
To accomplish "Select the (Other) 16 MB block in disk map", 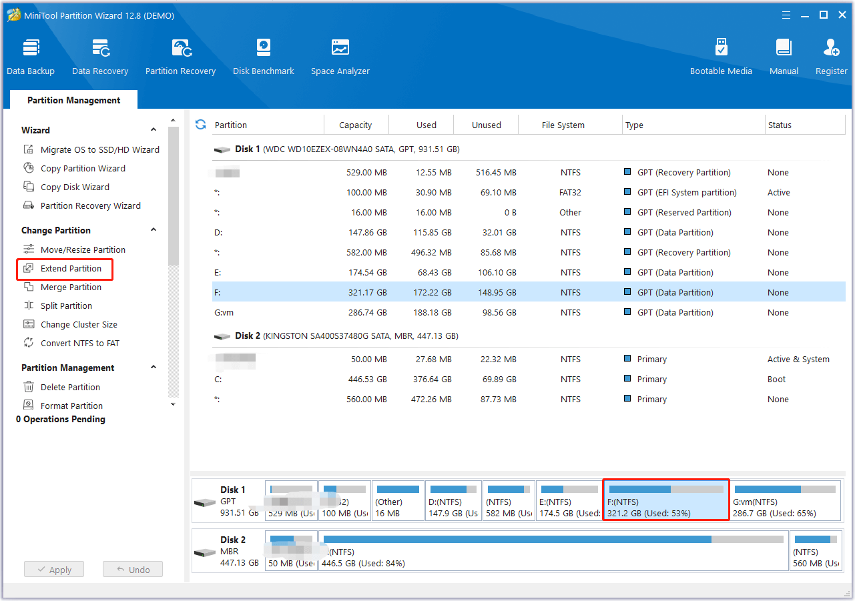I will [398, 500].
